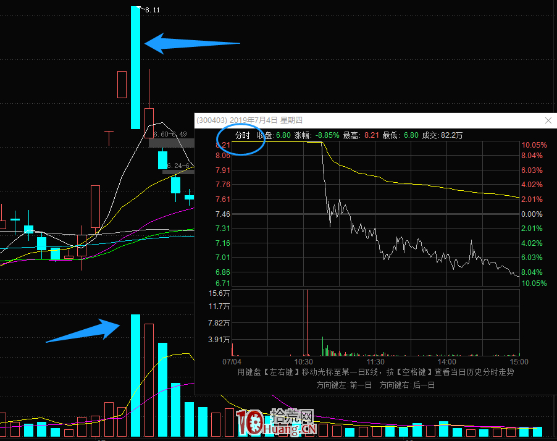Click the 7.61 price axis label
The width and height of the screenshot is (557, 441).
click(x=223, y=199)
